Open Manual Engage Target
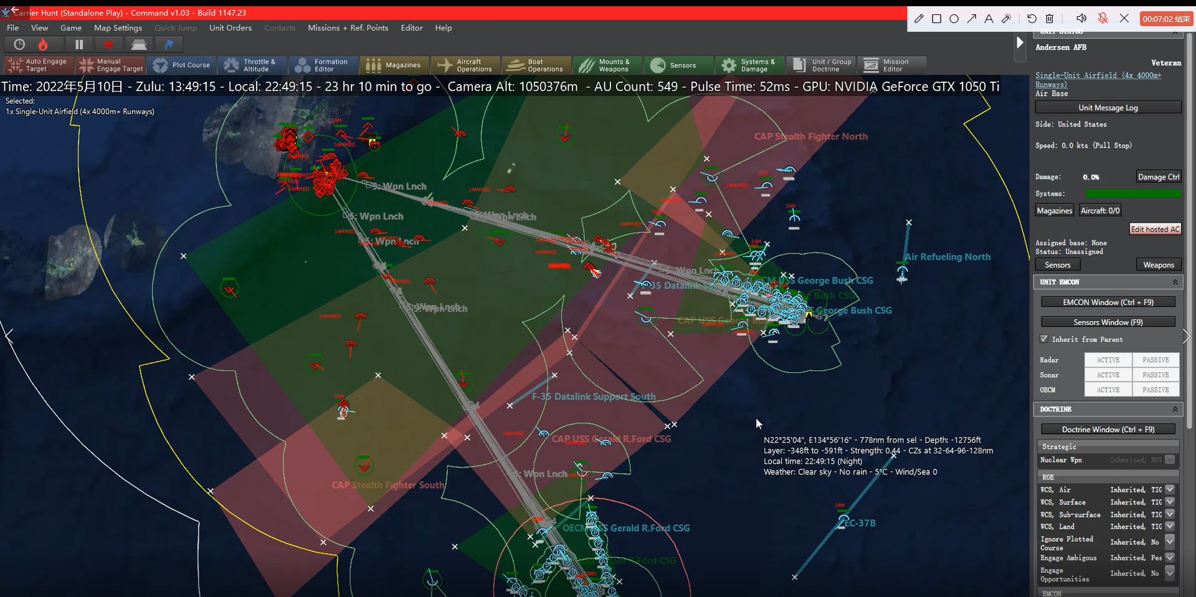This screenshot has height=597, width=1196. pyautogui.click(x=110, y=65)
